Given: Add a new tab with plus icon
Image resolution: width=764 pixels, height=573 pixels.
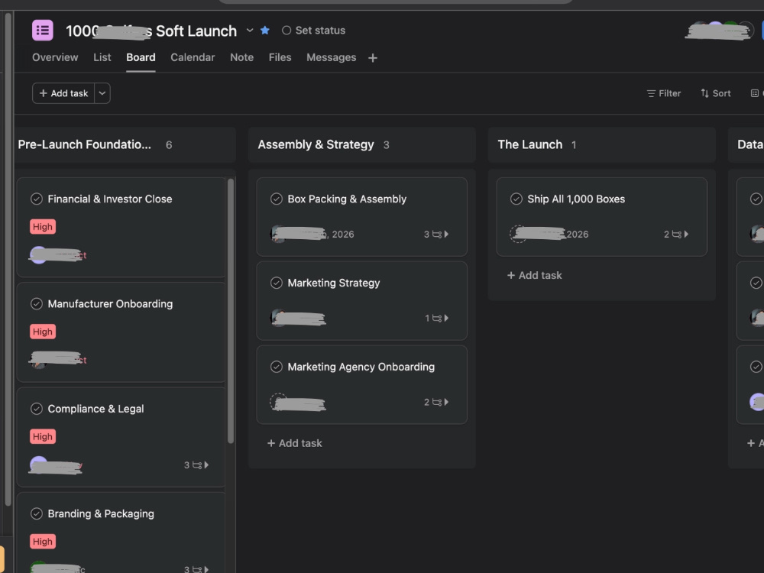Looking at the screenshot, I should pyautogui.click(x=373, y=58).
